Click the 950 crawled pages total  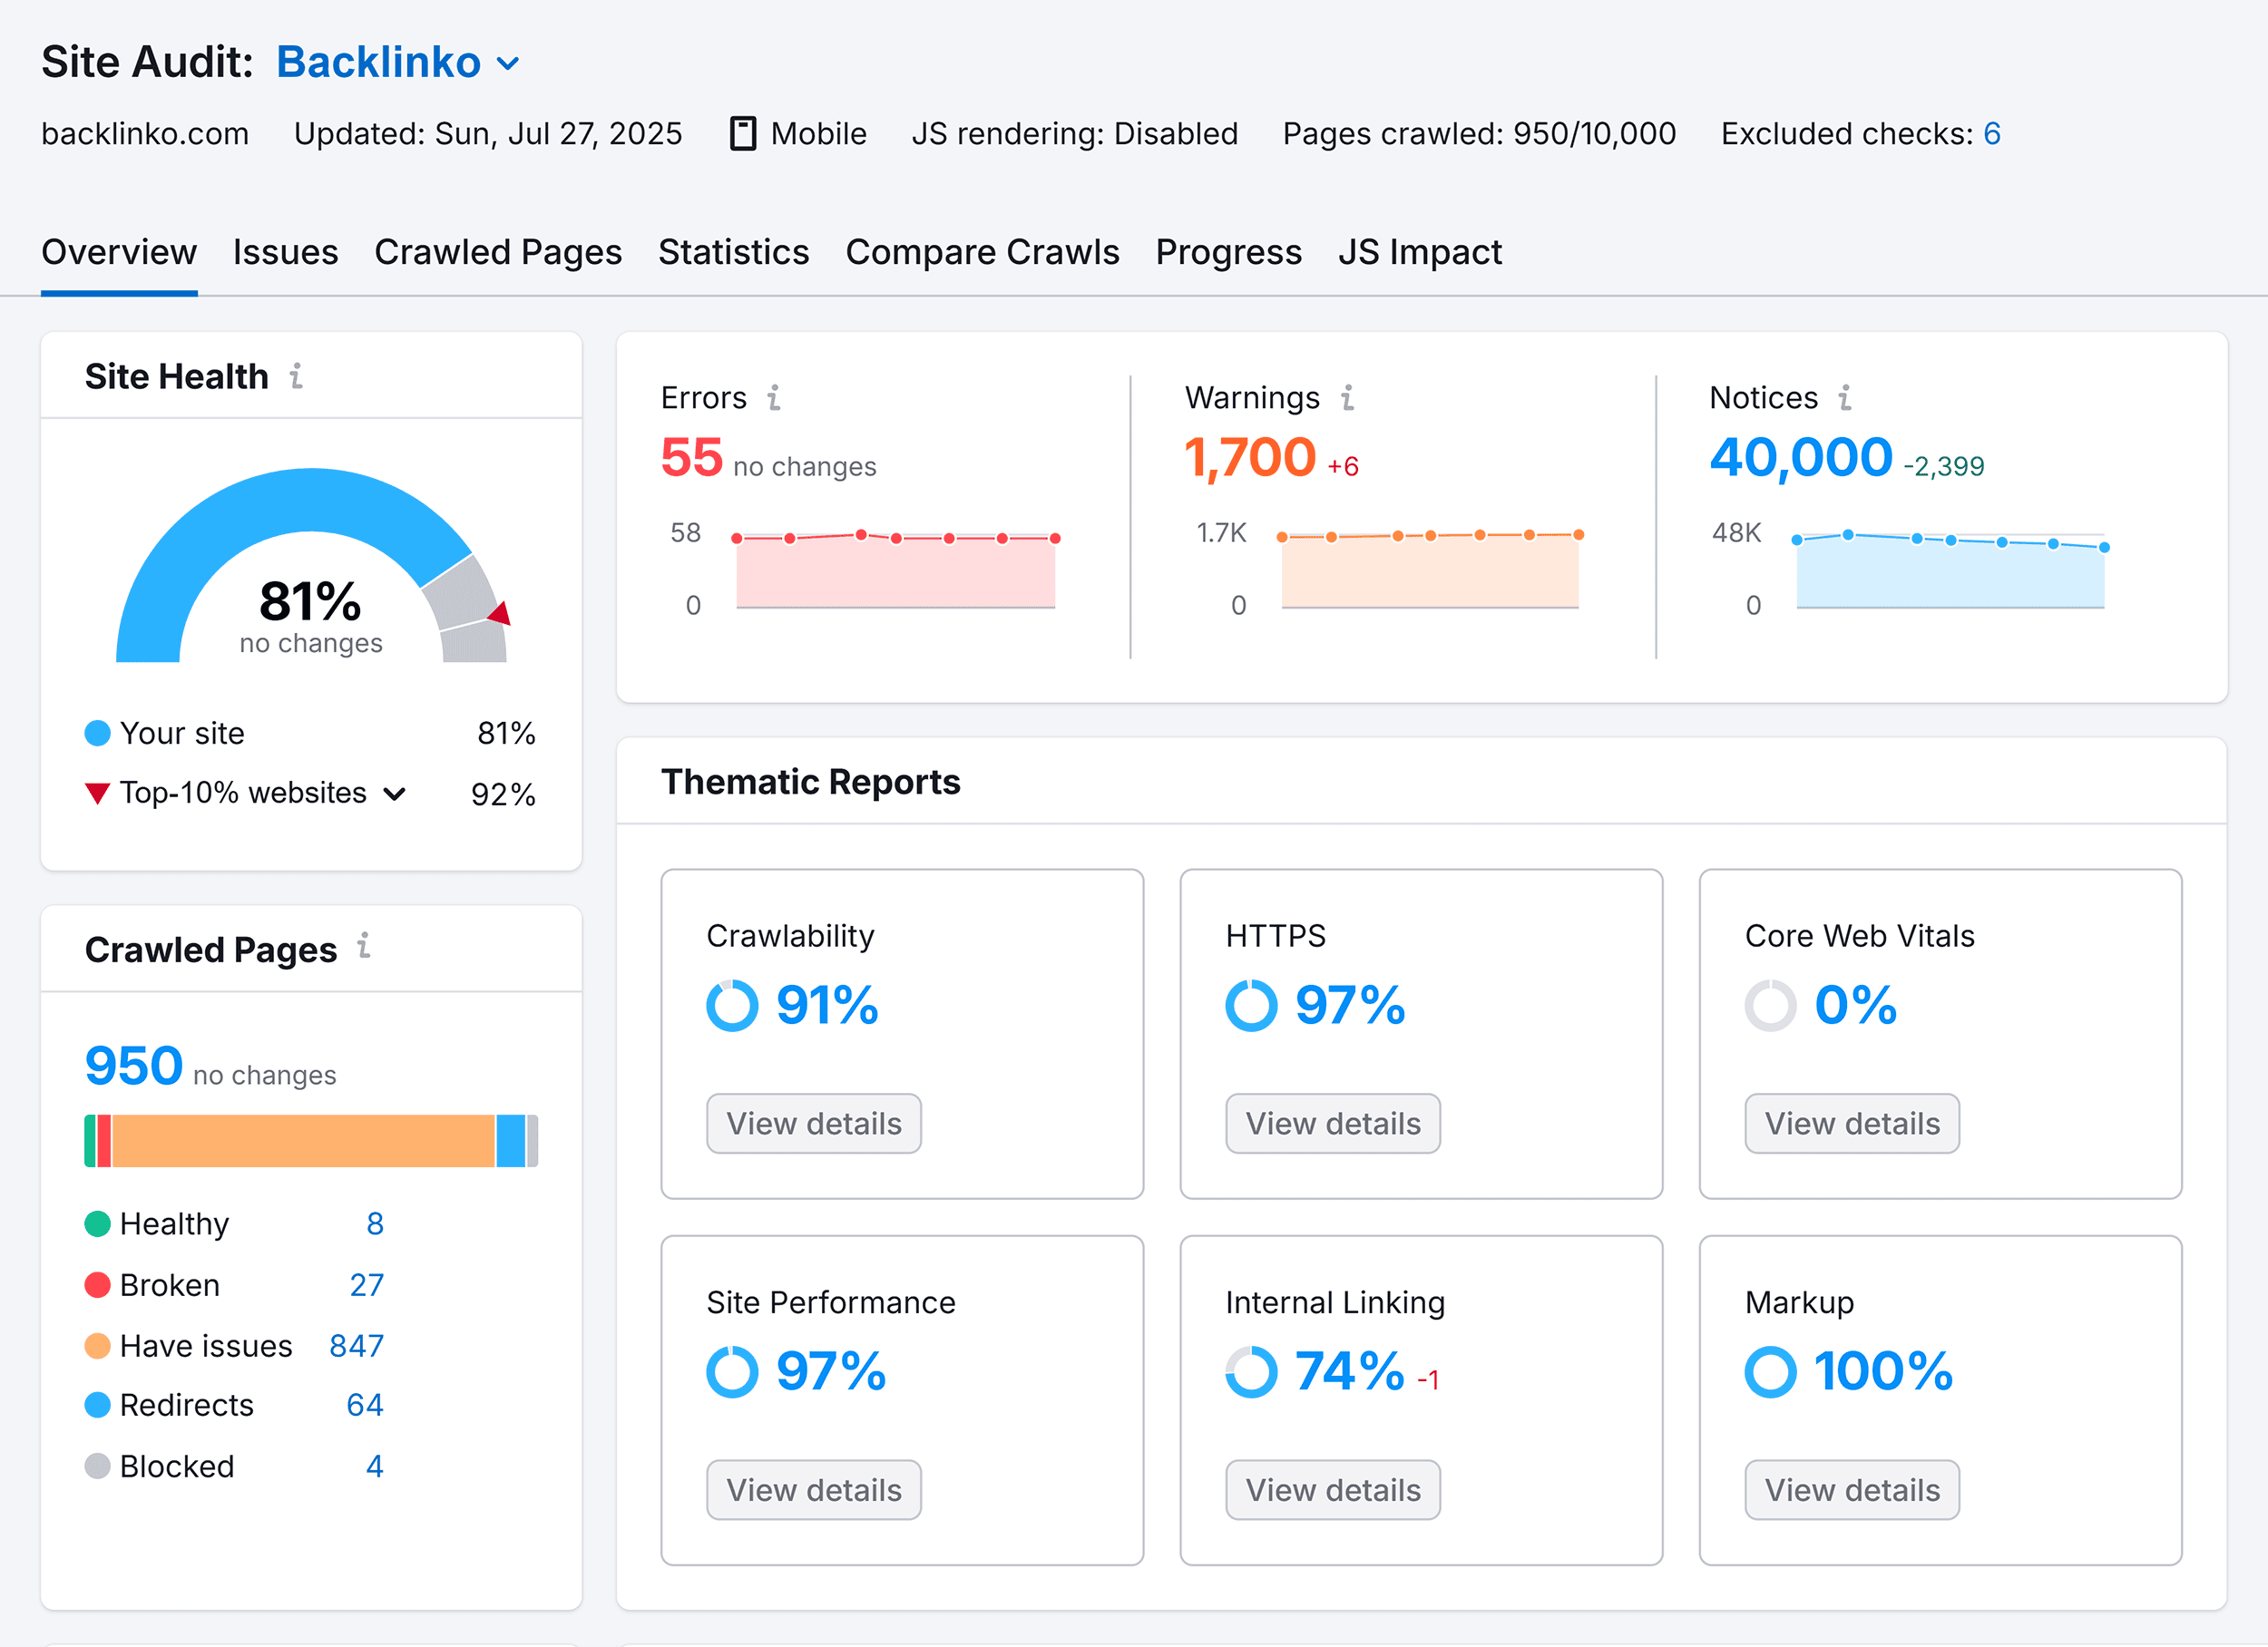pyautogui.click(x=134, y=1066)
